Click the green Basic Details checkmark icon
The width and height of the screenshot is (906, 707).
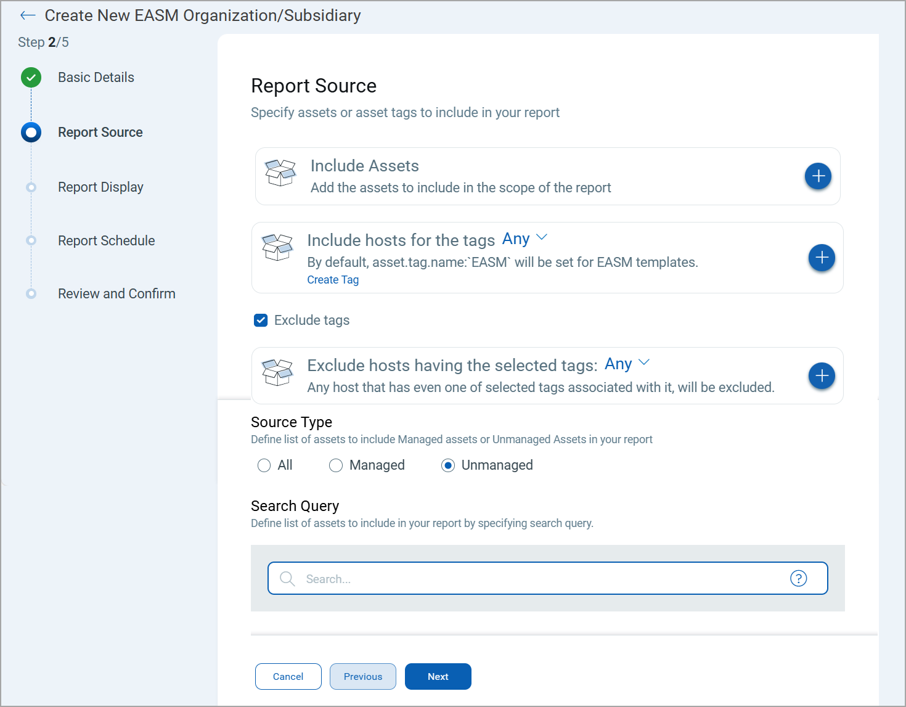(x=31, y=78)
